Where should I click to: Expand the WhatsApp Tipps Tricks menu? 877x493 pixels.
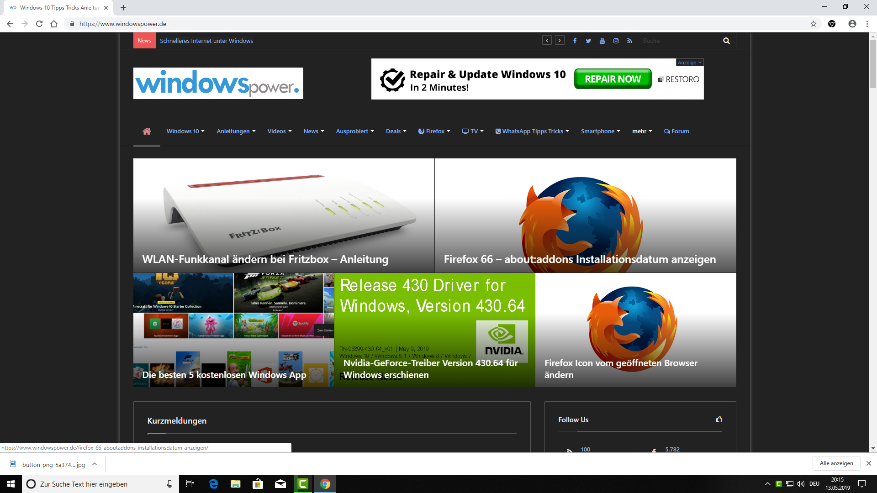click(532, 131)
